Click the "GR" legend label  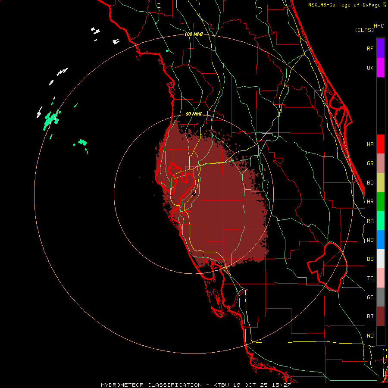coord(370,163)
